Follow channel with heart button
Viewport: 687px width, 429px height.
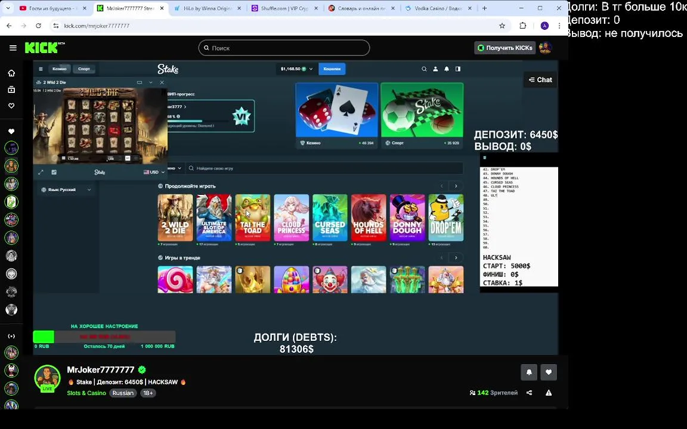tap(549, 372)
